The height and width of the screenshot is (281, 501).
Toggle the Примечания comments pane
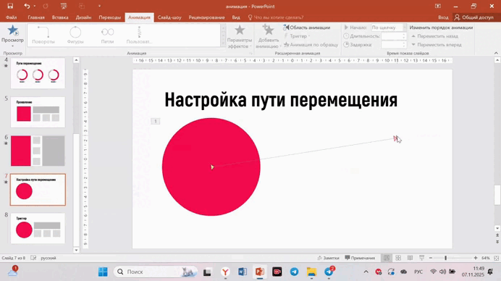pyautogui.click(x=360, y=258)
